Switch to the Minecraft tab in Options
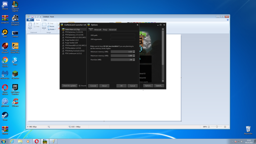 [x=98, y=30]
